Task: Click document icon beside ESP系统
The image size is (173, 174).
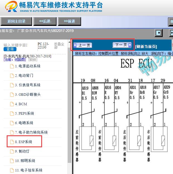Action: pyautogui.click(x=12, y=142)
